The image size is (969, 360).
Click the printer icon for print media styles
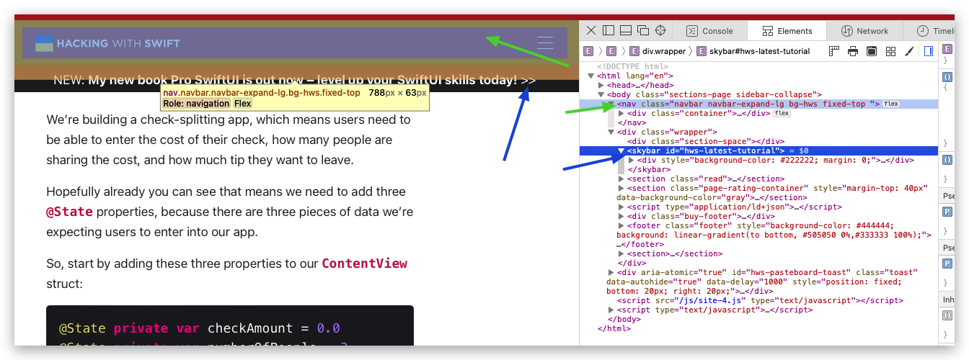(x=853, y=51)
